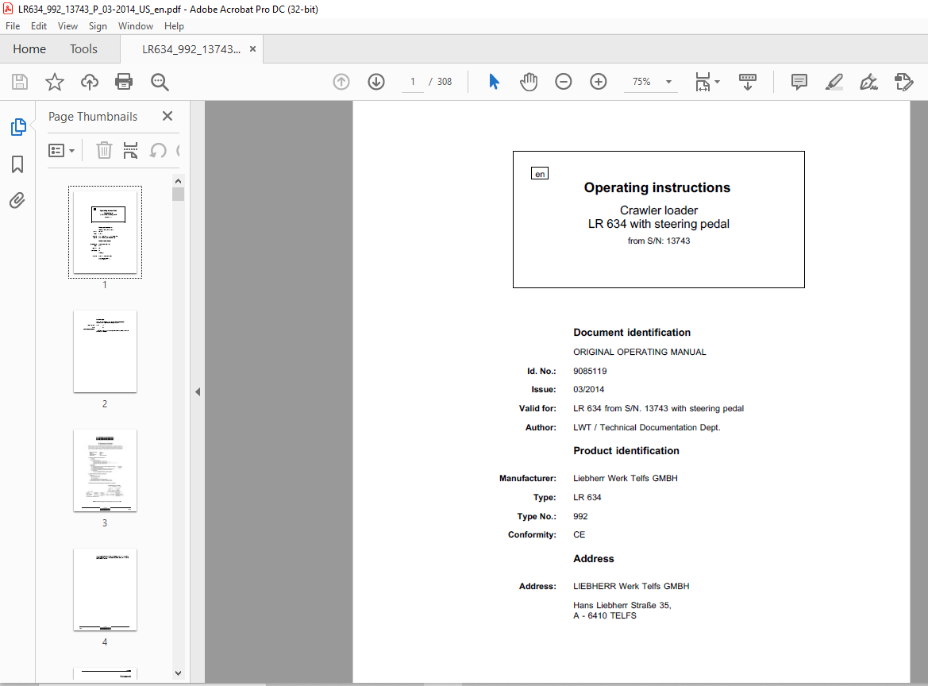Viewport: 928px width, 686px height.
Task: Click the Insert pages icon in thumbnails
Action: pos(130,150)
